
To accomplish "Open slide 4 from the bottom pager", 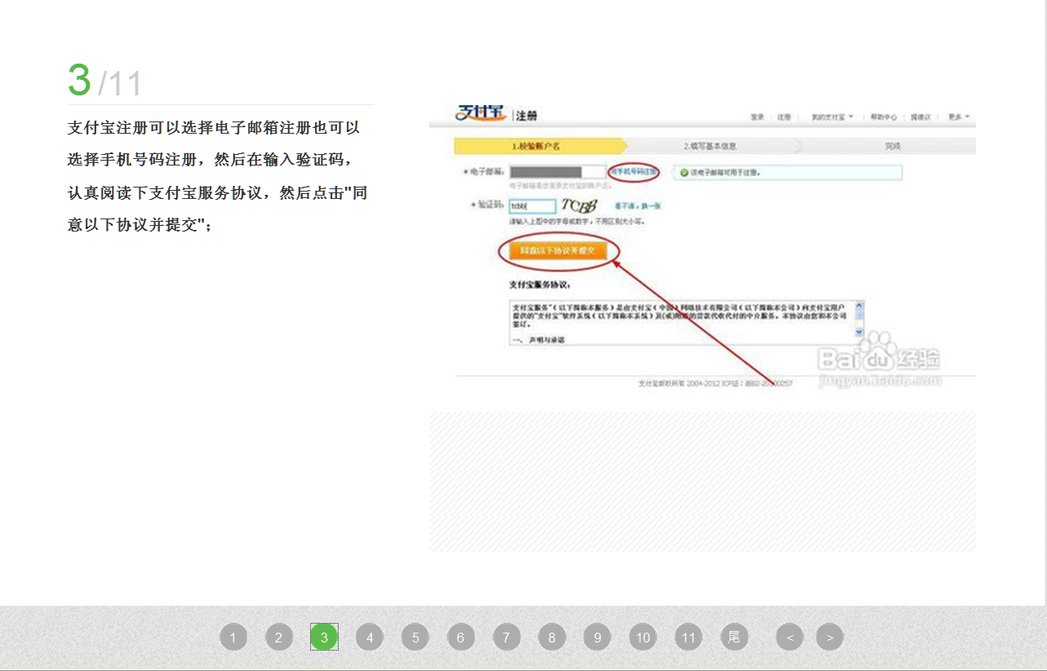I will (370, 637).
